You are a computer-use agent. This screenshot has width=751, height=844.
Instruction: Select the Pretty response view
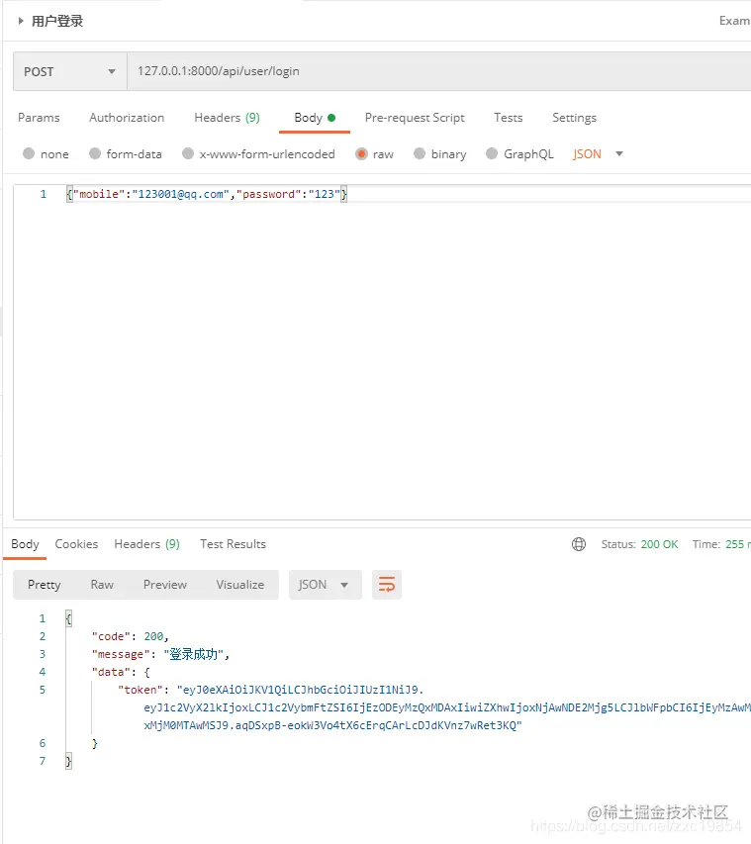[45, 585]
